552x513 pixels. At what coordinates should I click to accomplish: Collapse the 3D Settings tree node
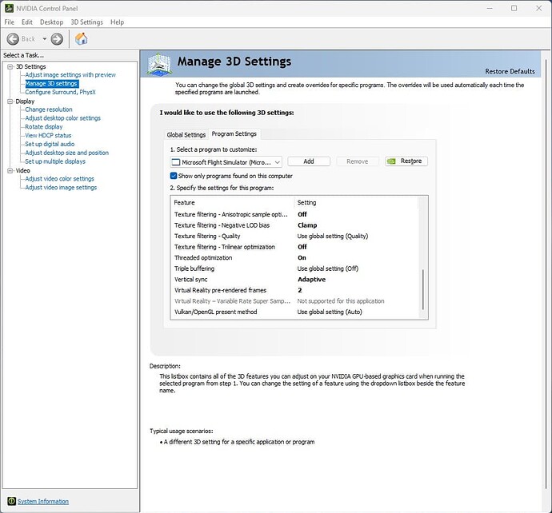click(10, 66)
